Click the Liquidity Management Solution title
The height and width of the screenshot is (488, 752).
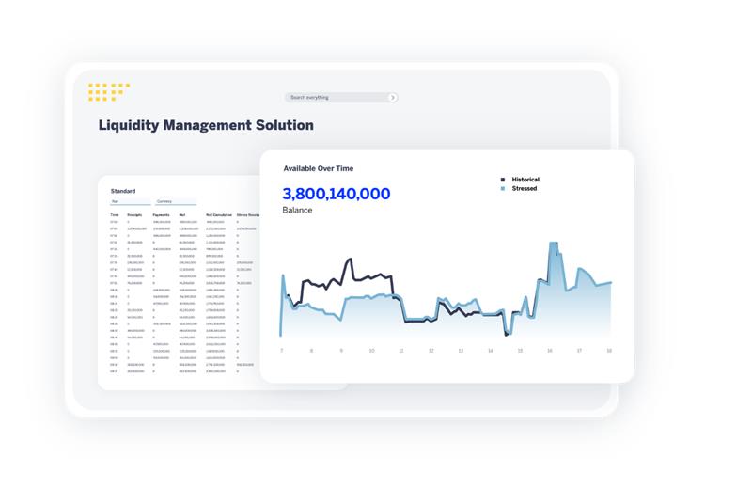pos(206,125)
